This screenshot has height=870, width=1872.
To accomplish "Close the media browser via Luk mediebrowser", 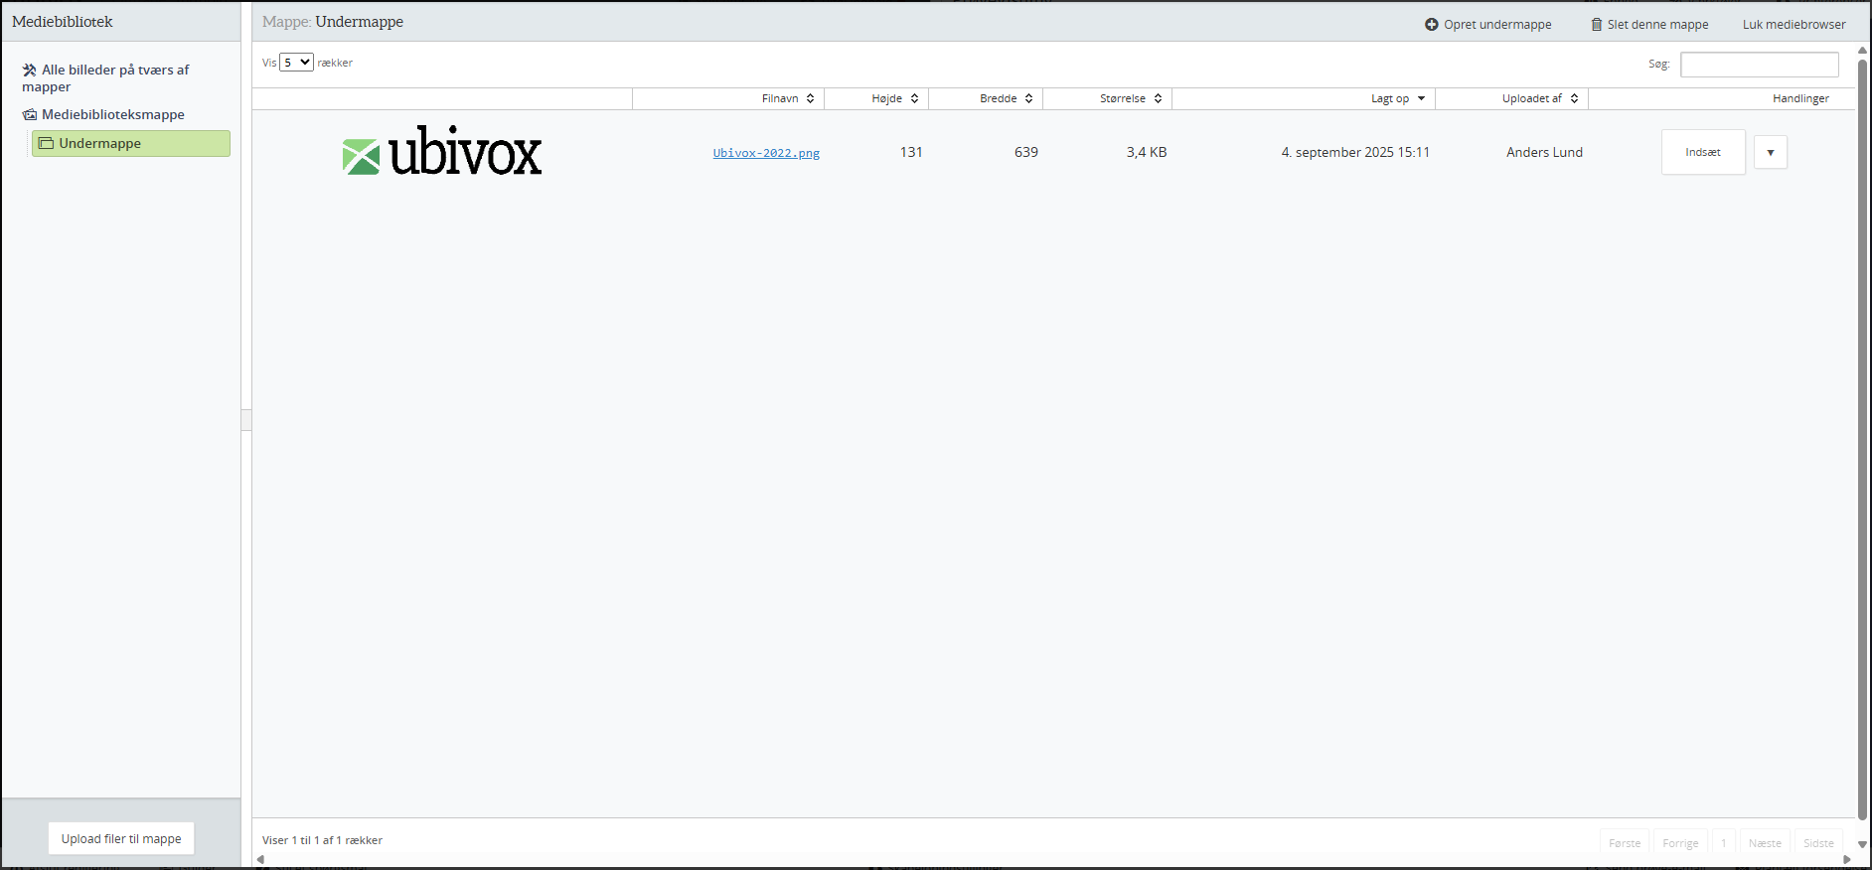I will (x=1794, y=25).
